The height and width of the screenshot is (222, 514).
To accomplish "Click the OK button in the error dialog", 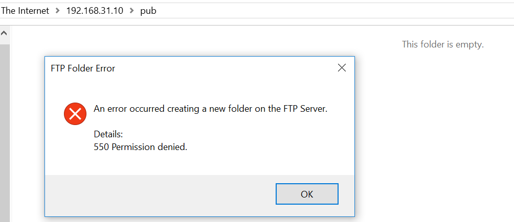I will pyautogui.click(x=307, y=194).
